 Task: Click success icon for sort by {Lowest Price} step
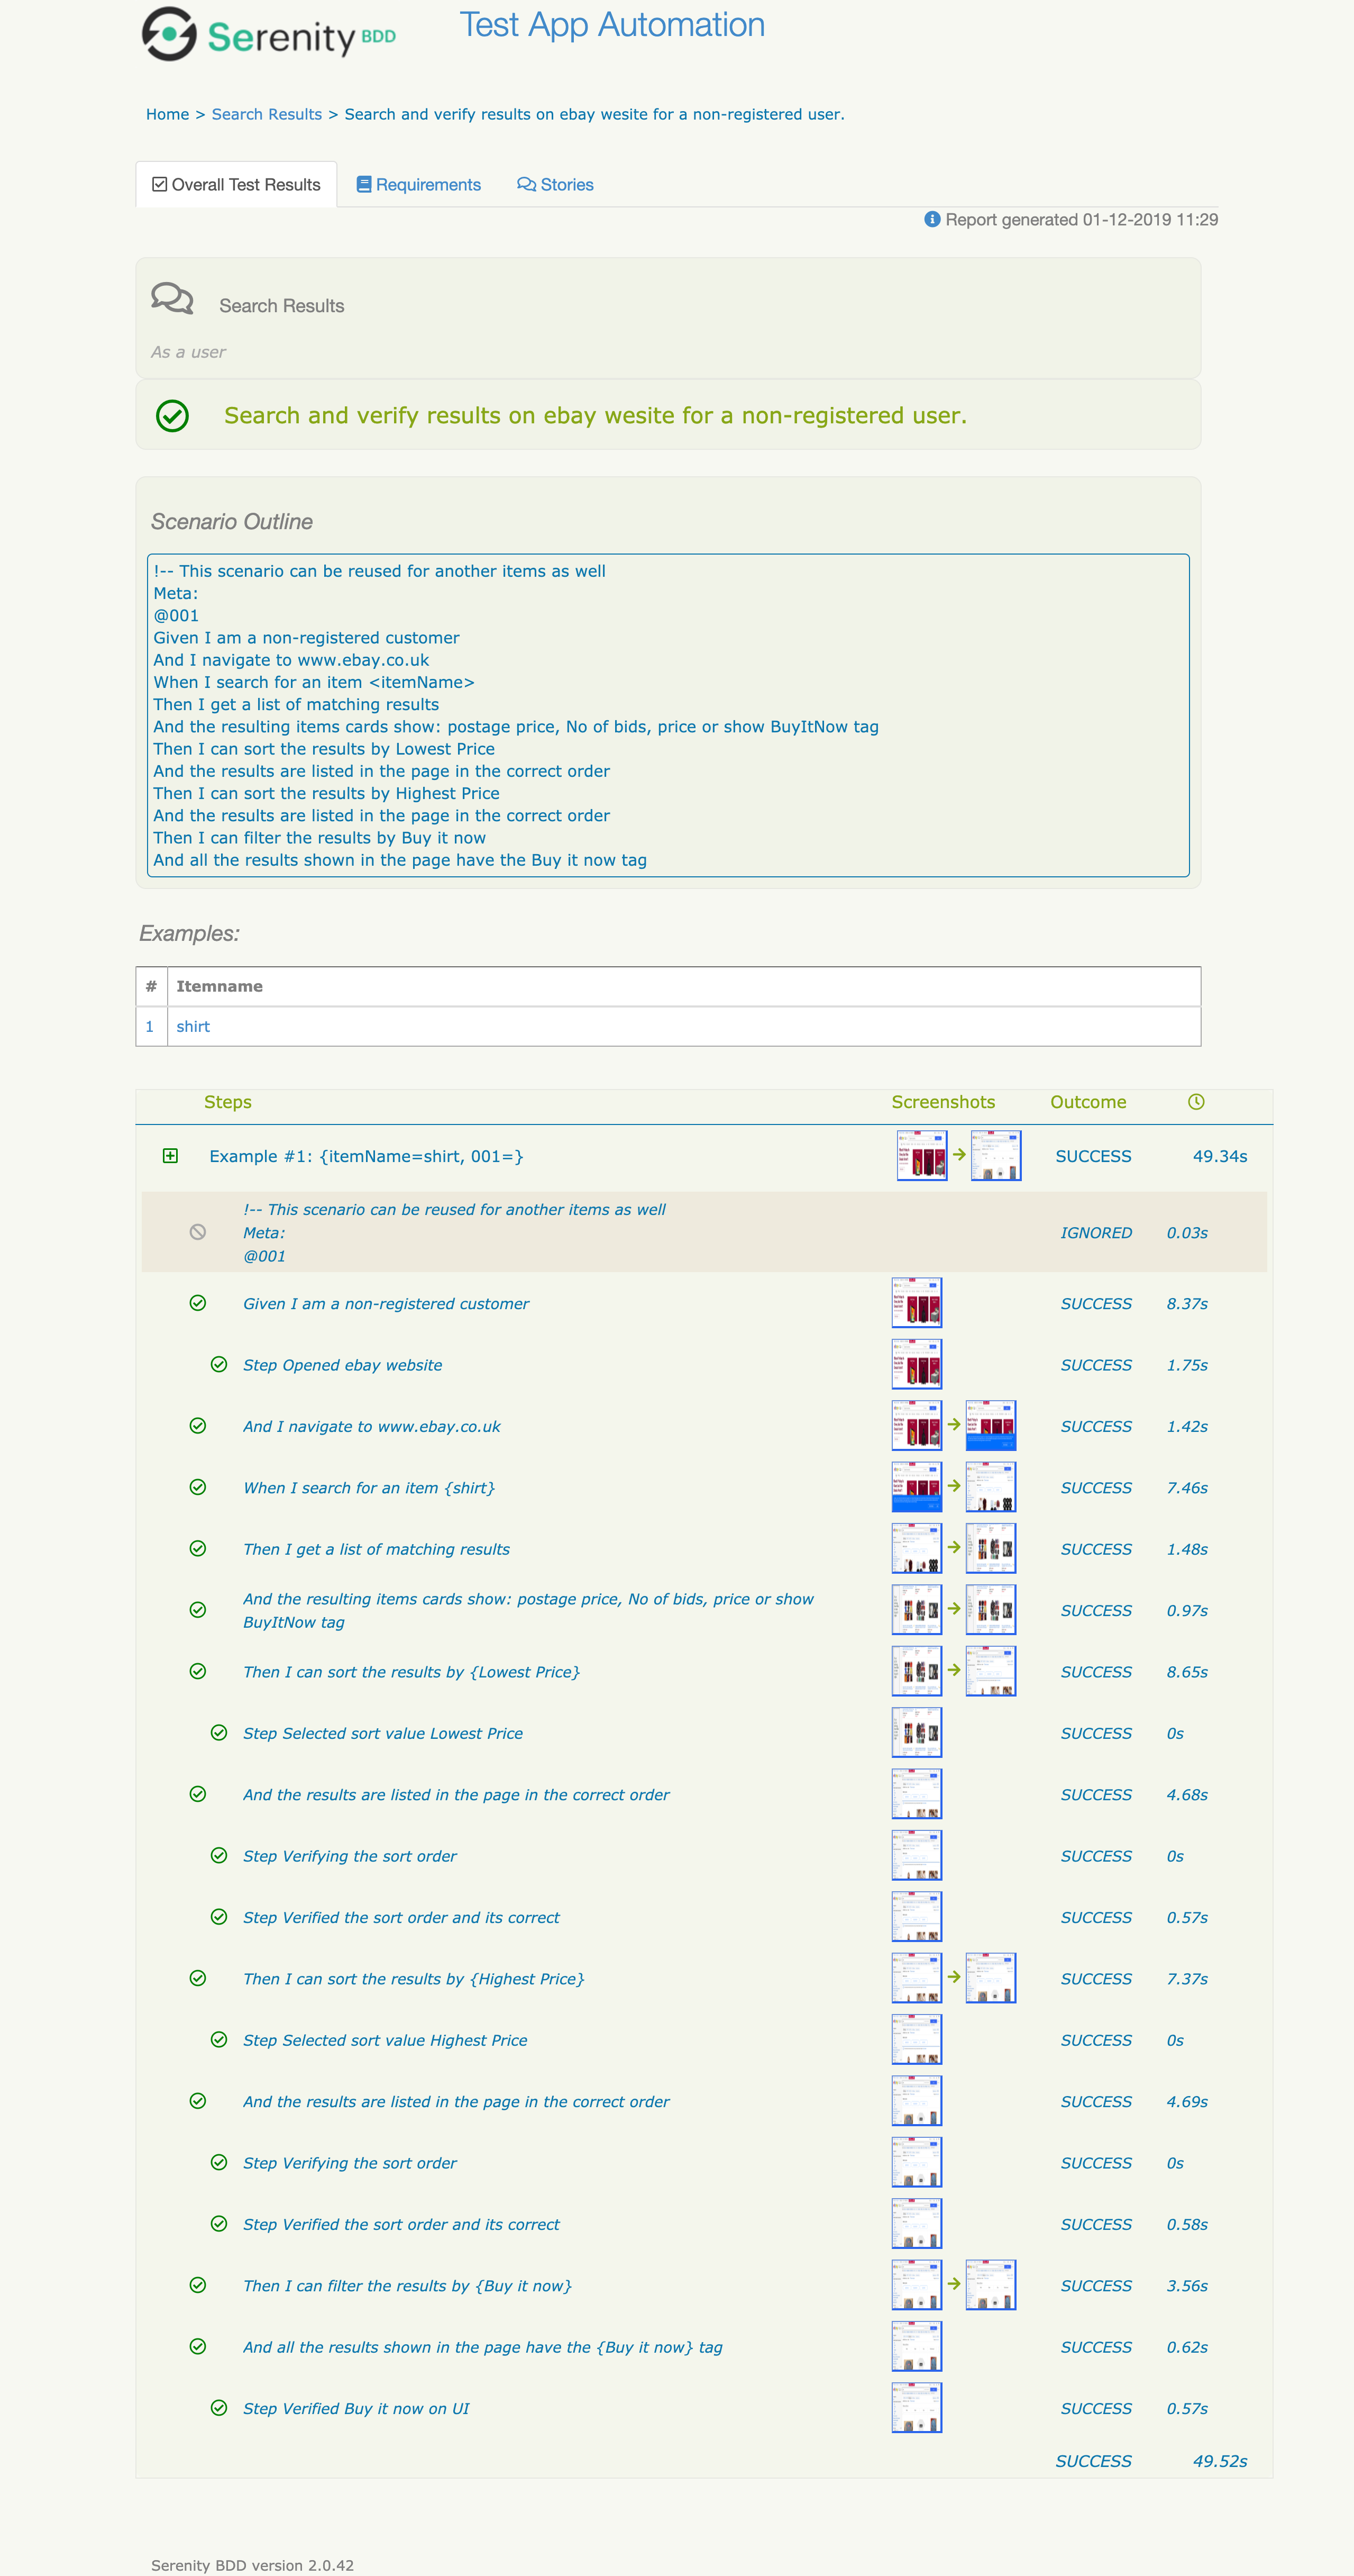point(198,1671)
